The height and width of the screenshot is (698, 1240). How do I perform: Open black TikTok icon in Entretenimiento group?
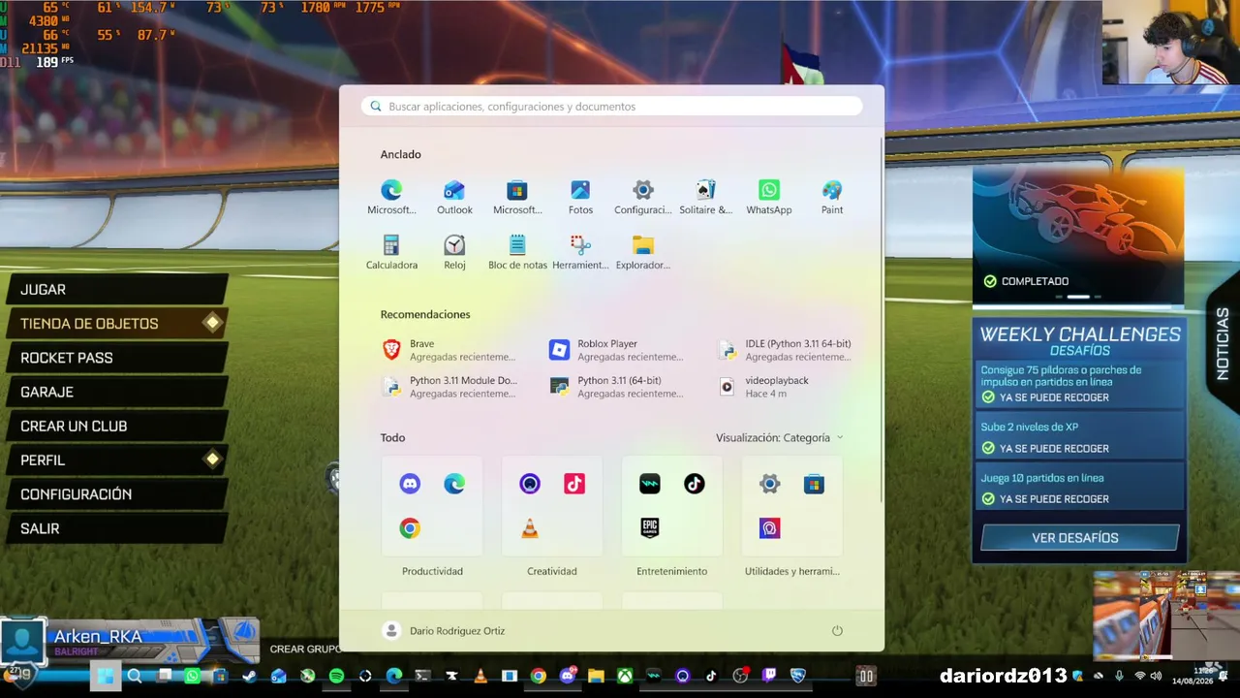695,484
